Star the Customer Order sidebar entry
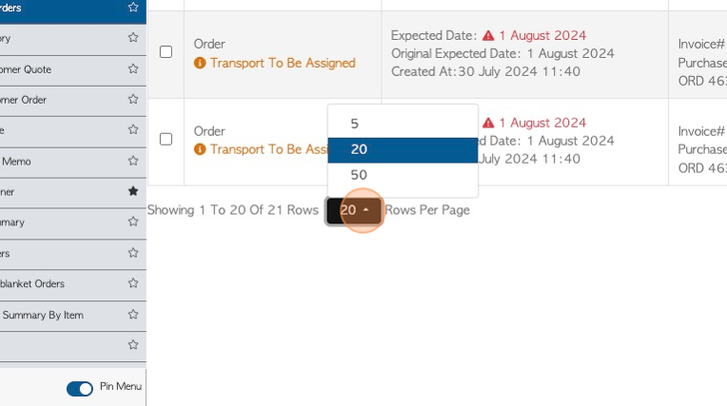Viewport: 727px width, 406px height. click(x=133, y=99)
